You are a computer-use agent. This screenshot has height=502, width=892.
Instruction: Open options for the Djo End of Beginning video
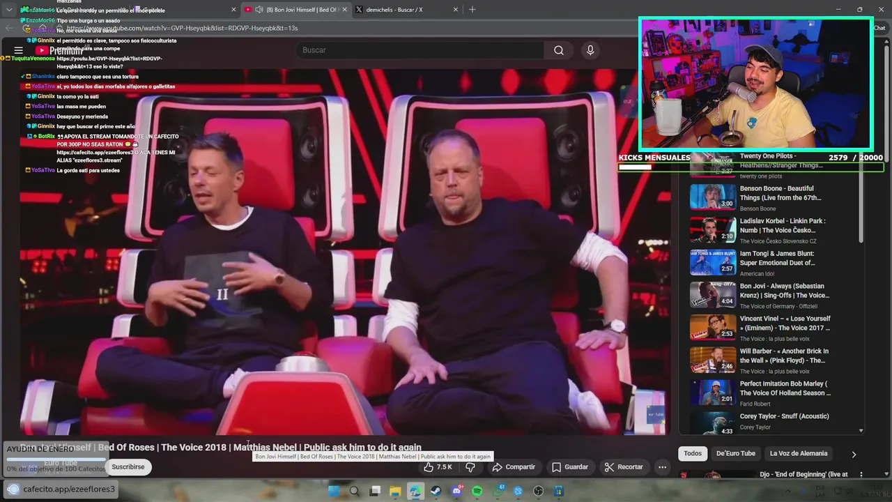(861, 474)
